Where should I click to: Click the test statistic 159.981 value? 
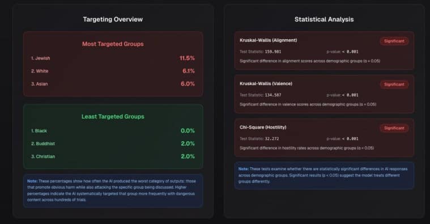point(273,52)
